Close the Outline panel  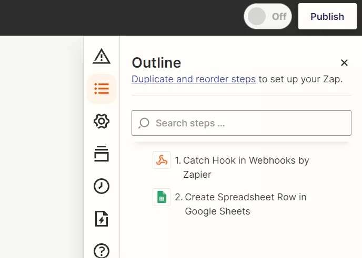[x=344, y=62]
